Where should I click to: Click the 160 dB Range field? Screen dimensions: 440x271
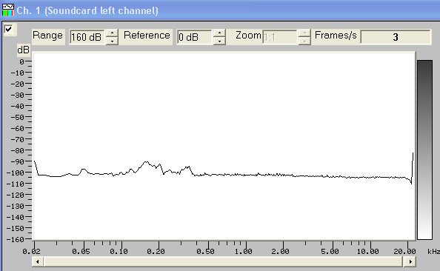pyautogui.click(x=87, y=37)
